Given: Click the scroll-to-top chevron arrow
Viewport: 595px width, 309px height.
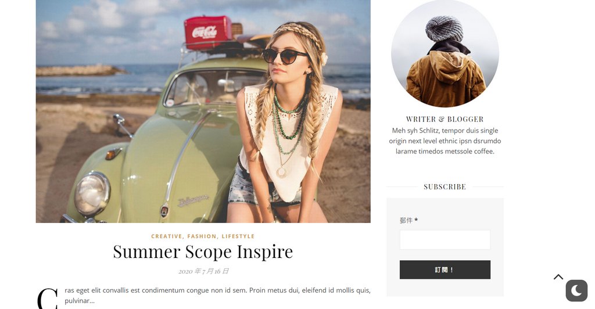Looking at the screenshot, I should point(558,277).
